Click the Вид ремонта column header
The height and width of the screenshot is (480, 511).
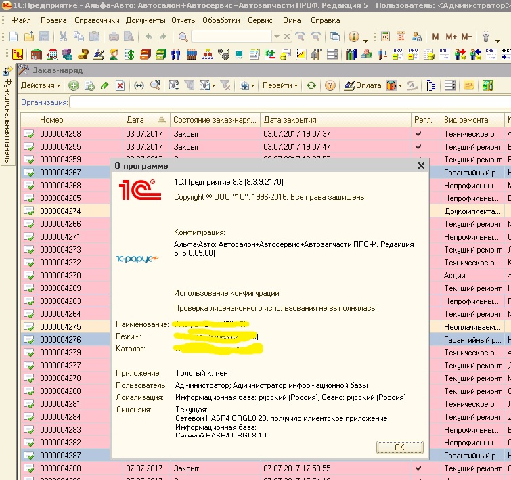(x=472, y=120)
